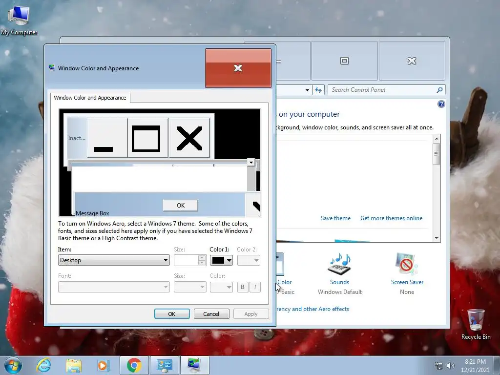Image resolution: width=500 pixels, height=375 pixels.
Task: Click Get more themes online link
Action: coord(391,218)
